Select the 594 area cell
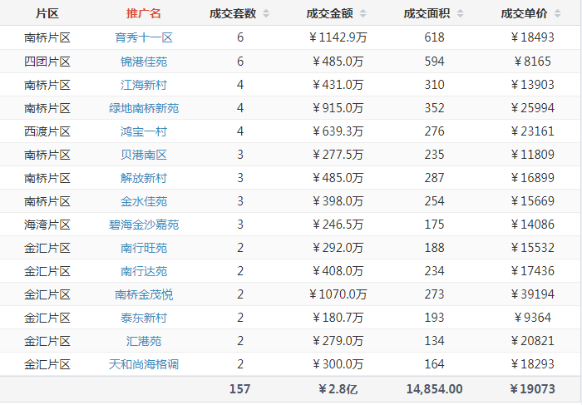This screenshot has width=582, height=405. (x=434, y=62)
